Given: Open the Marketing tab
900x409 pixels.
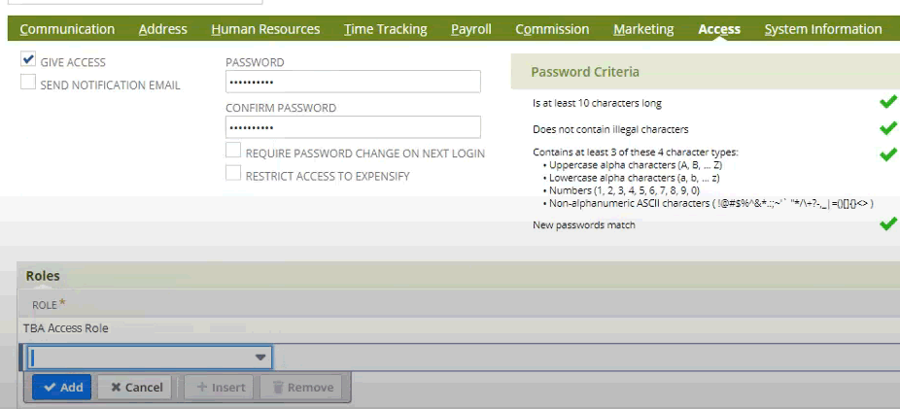Looking at the screenshot, I should (643, 29).
